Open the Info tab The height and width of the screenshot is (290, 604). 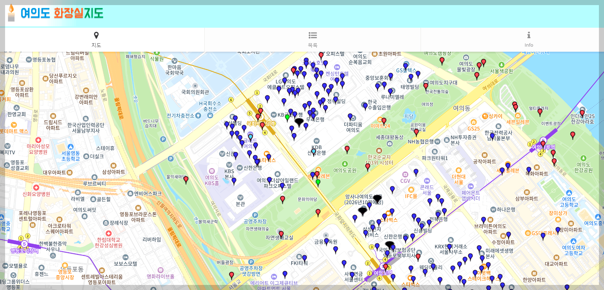pos(529,40)
